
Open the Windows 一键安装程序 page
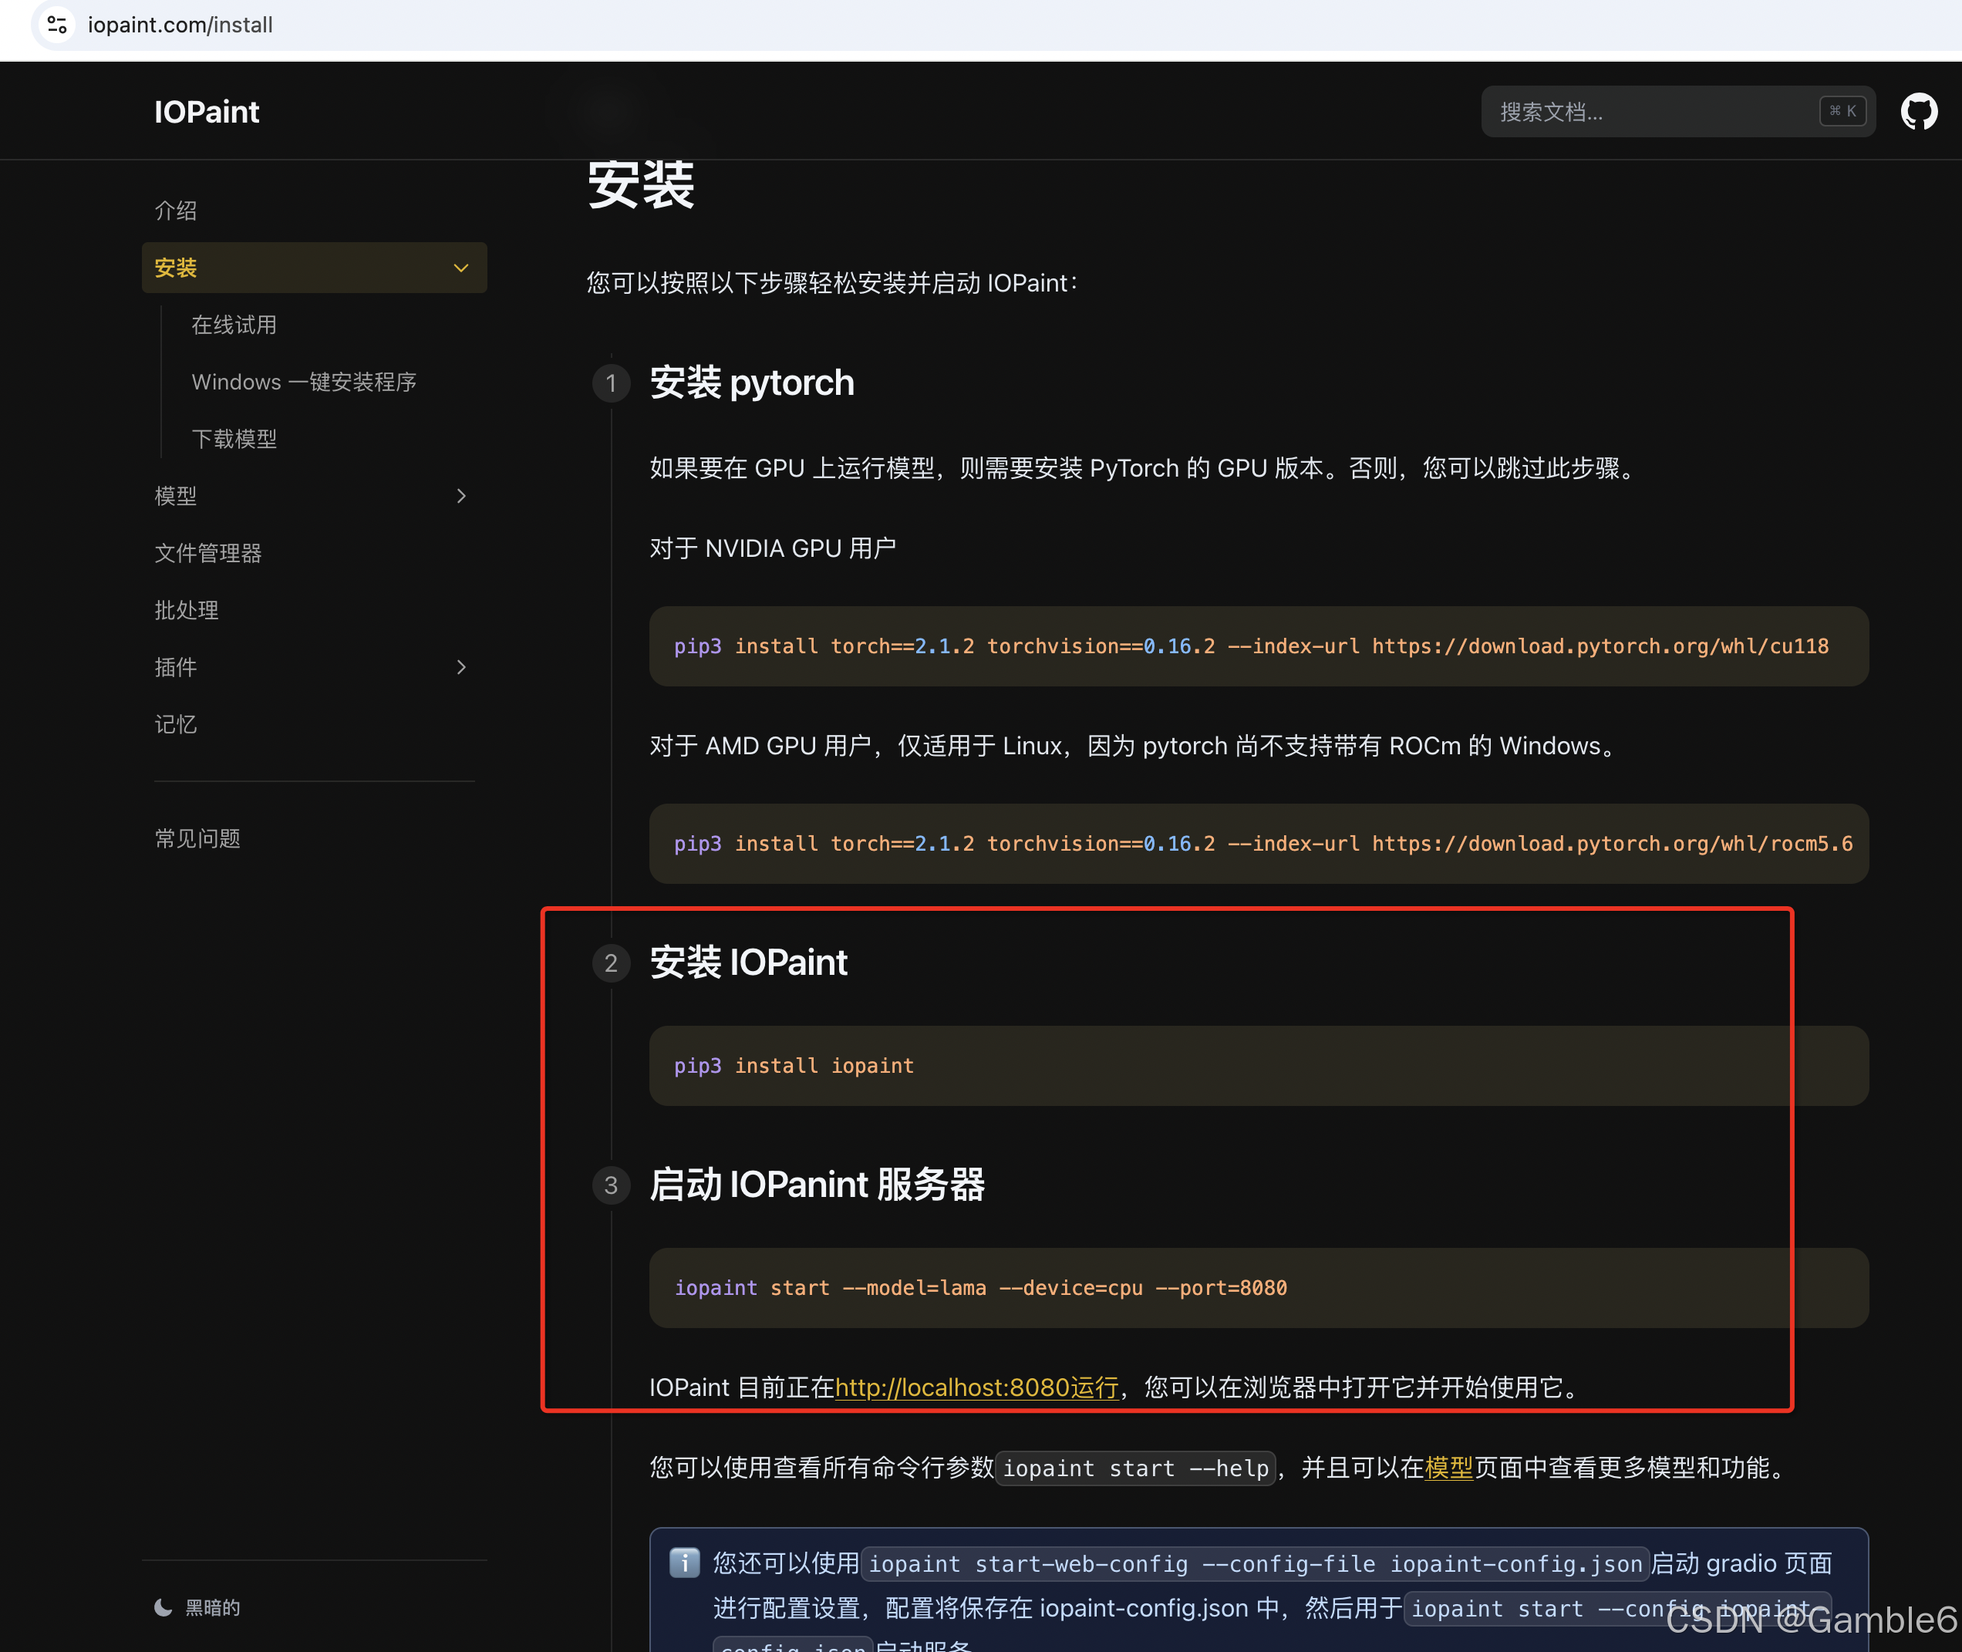[x=303, y=382]
